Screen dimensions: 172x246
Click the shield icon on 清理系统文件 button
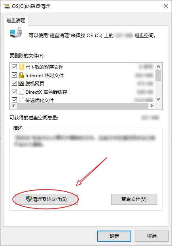(x=29, y=199)
